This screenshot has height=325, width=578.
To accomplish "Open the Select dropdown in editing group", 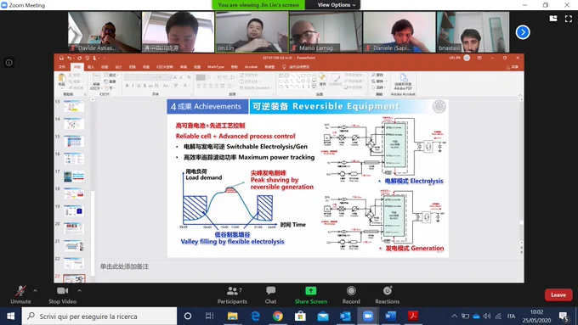I will tap(378, 87).
